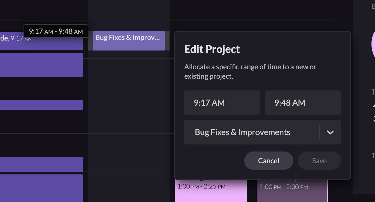Image resolution: width=375 pixels, height=202 pixels.
Task: Save the project time allocation
Action: pyautogui.click(x=319, y=161)
